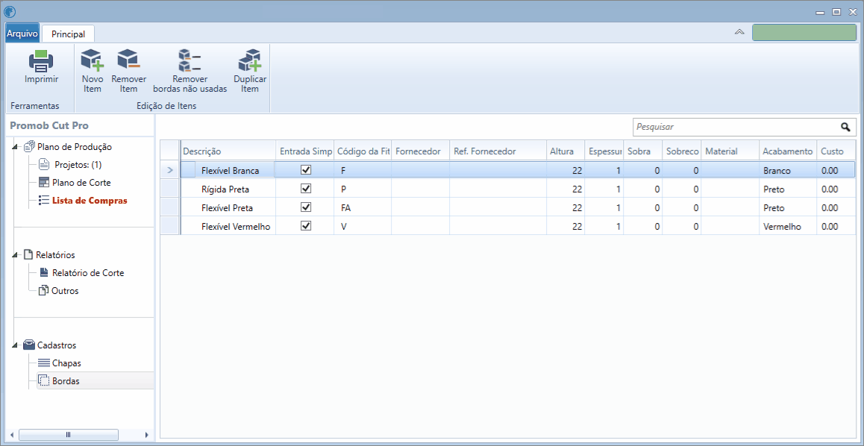The image size is (864, 446).
Task: Sort by the Altura column header
Action: click(x=566, y=151)
